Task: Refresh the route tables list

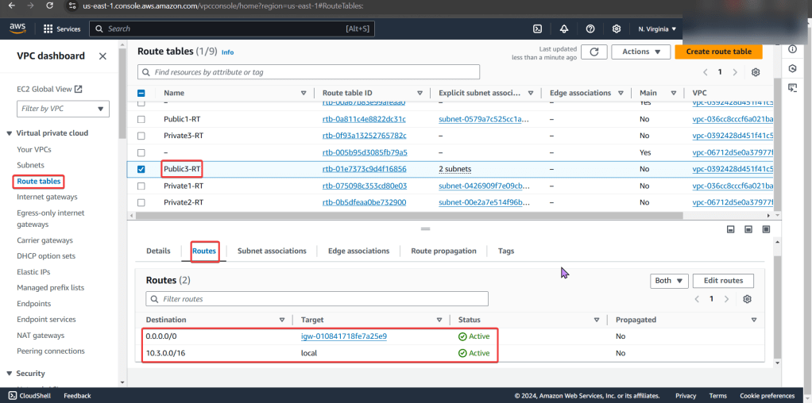Action: point(594,52)
